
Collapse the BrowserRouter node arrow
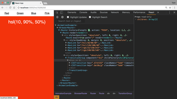tap(57, 28)
